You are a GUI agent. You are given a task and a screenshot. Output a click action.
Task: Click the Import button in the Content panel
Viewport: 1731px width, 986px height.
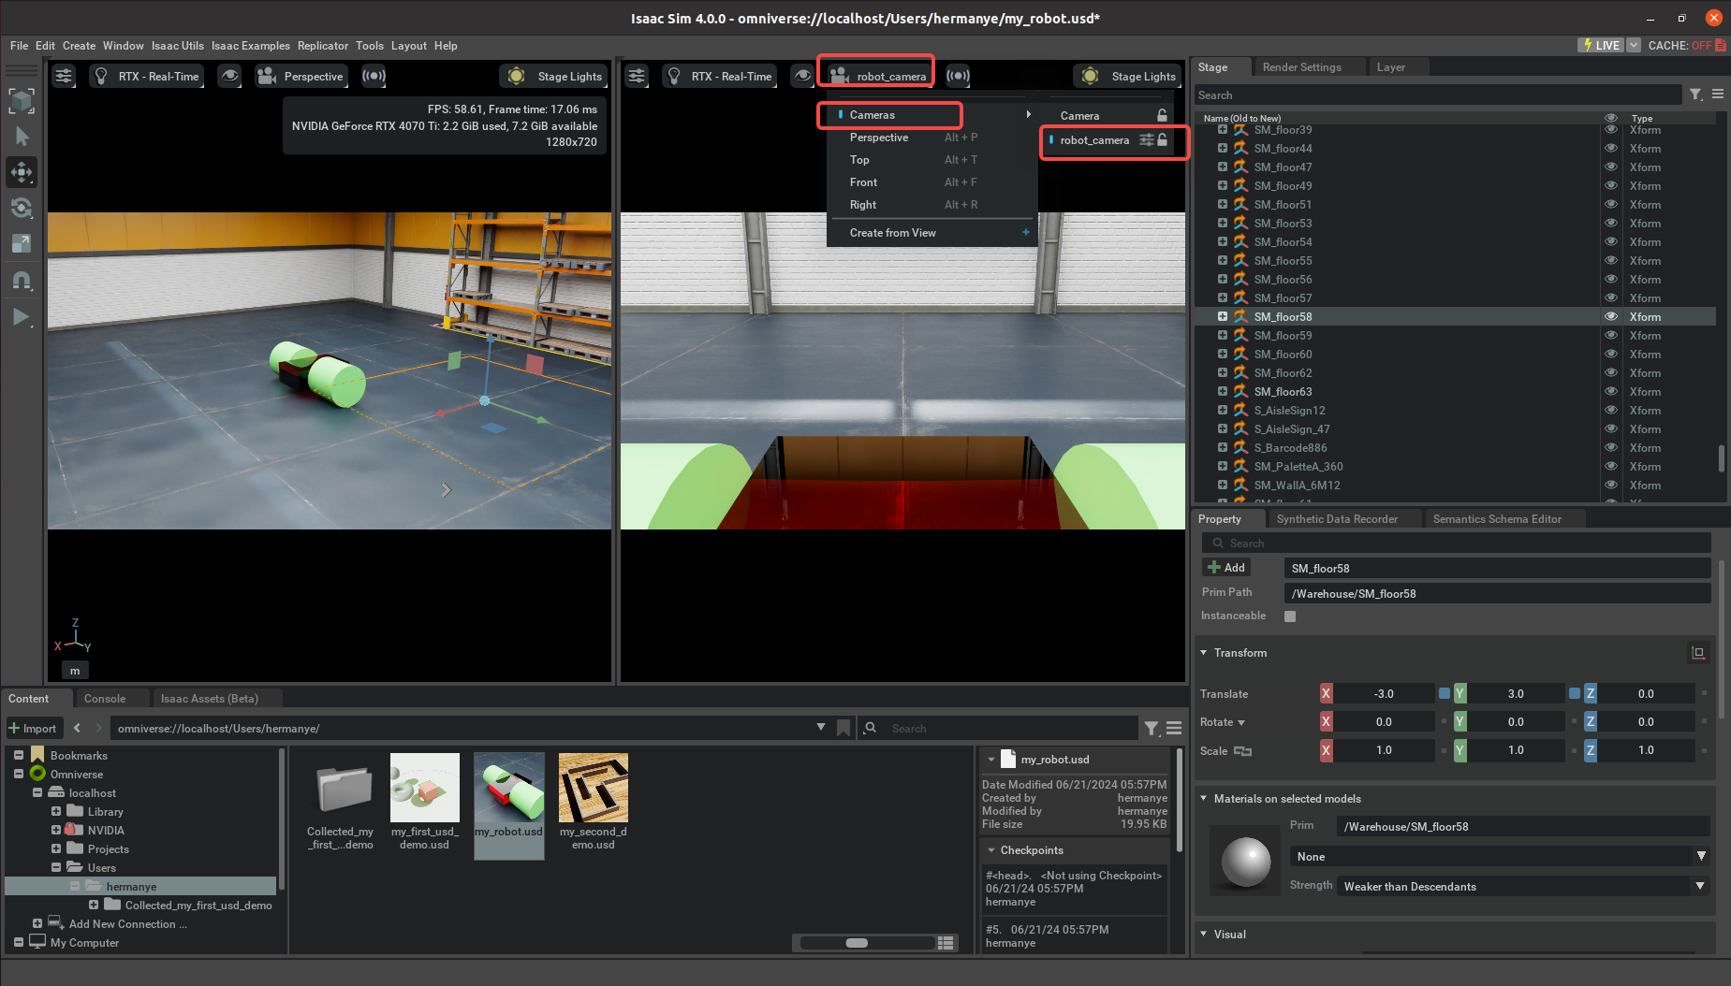tap(34, 728)
